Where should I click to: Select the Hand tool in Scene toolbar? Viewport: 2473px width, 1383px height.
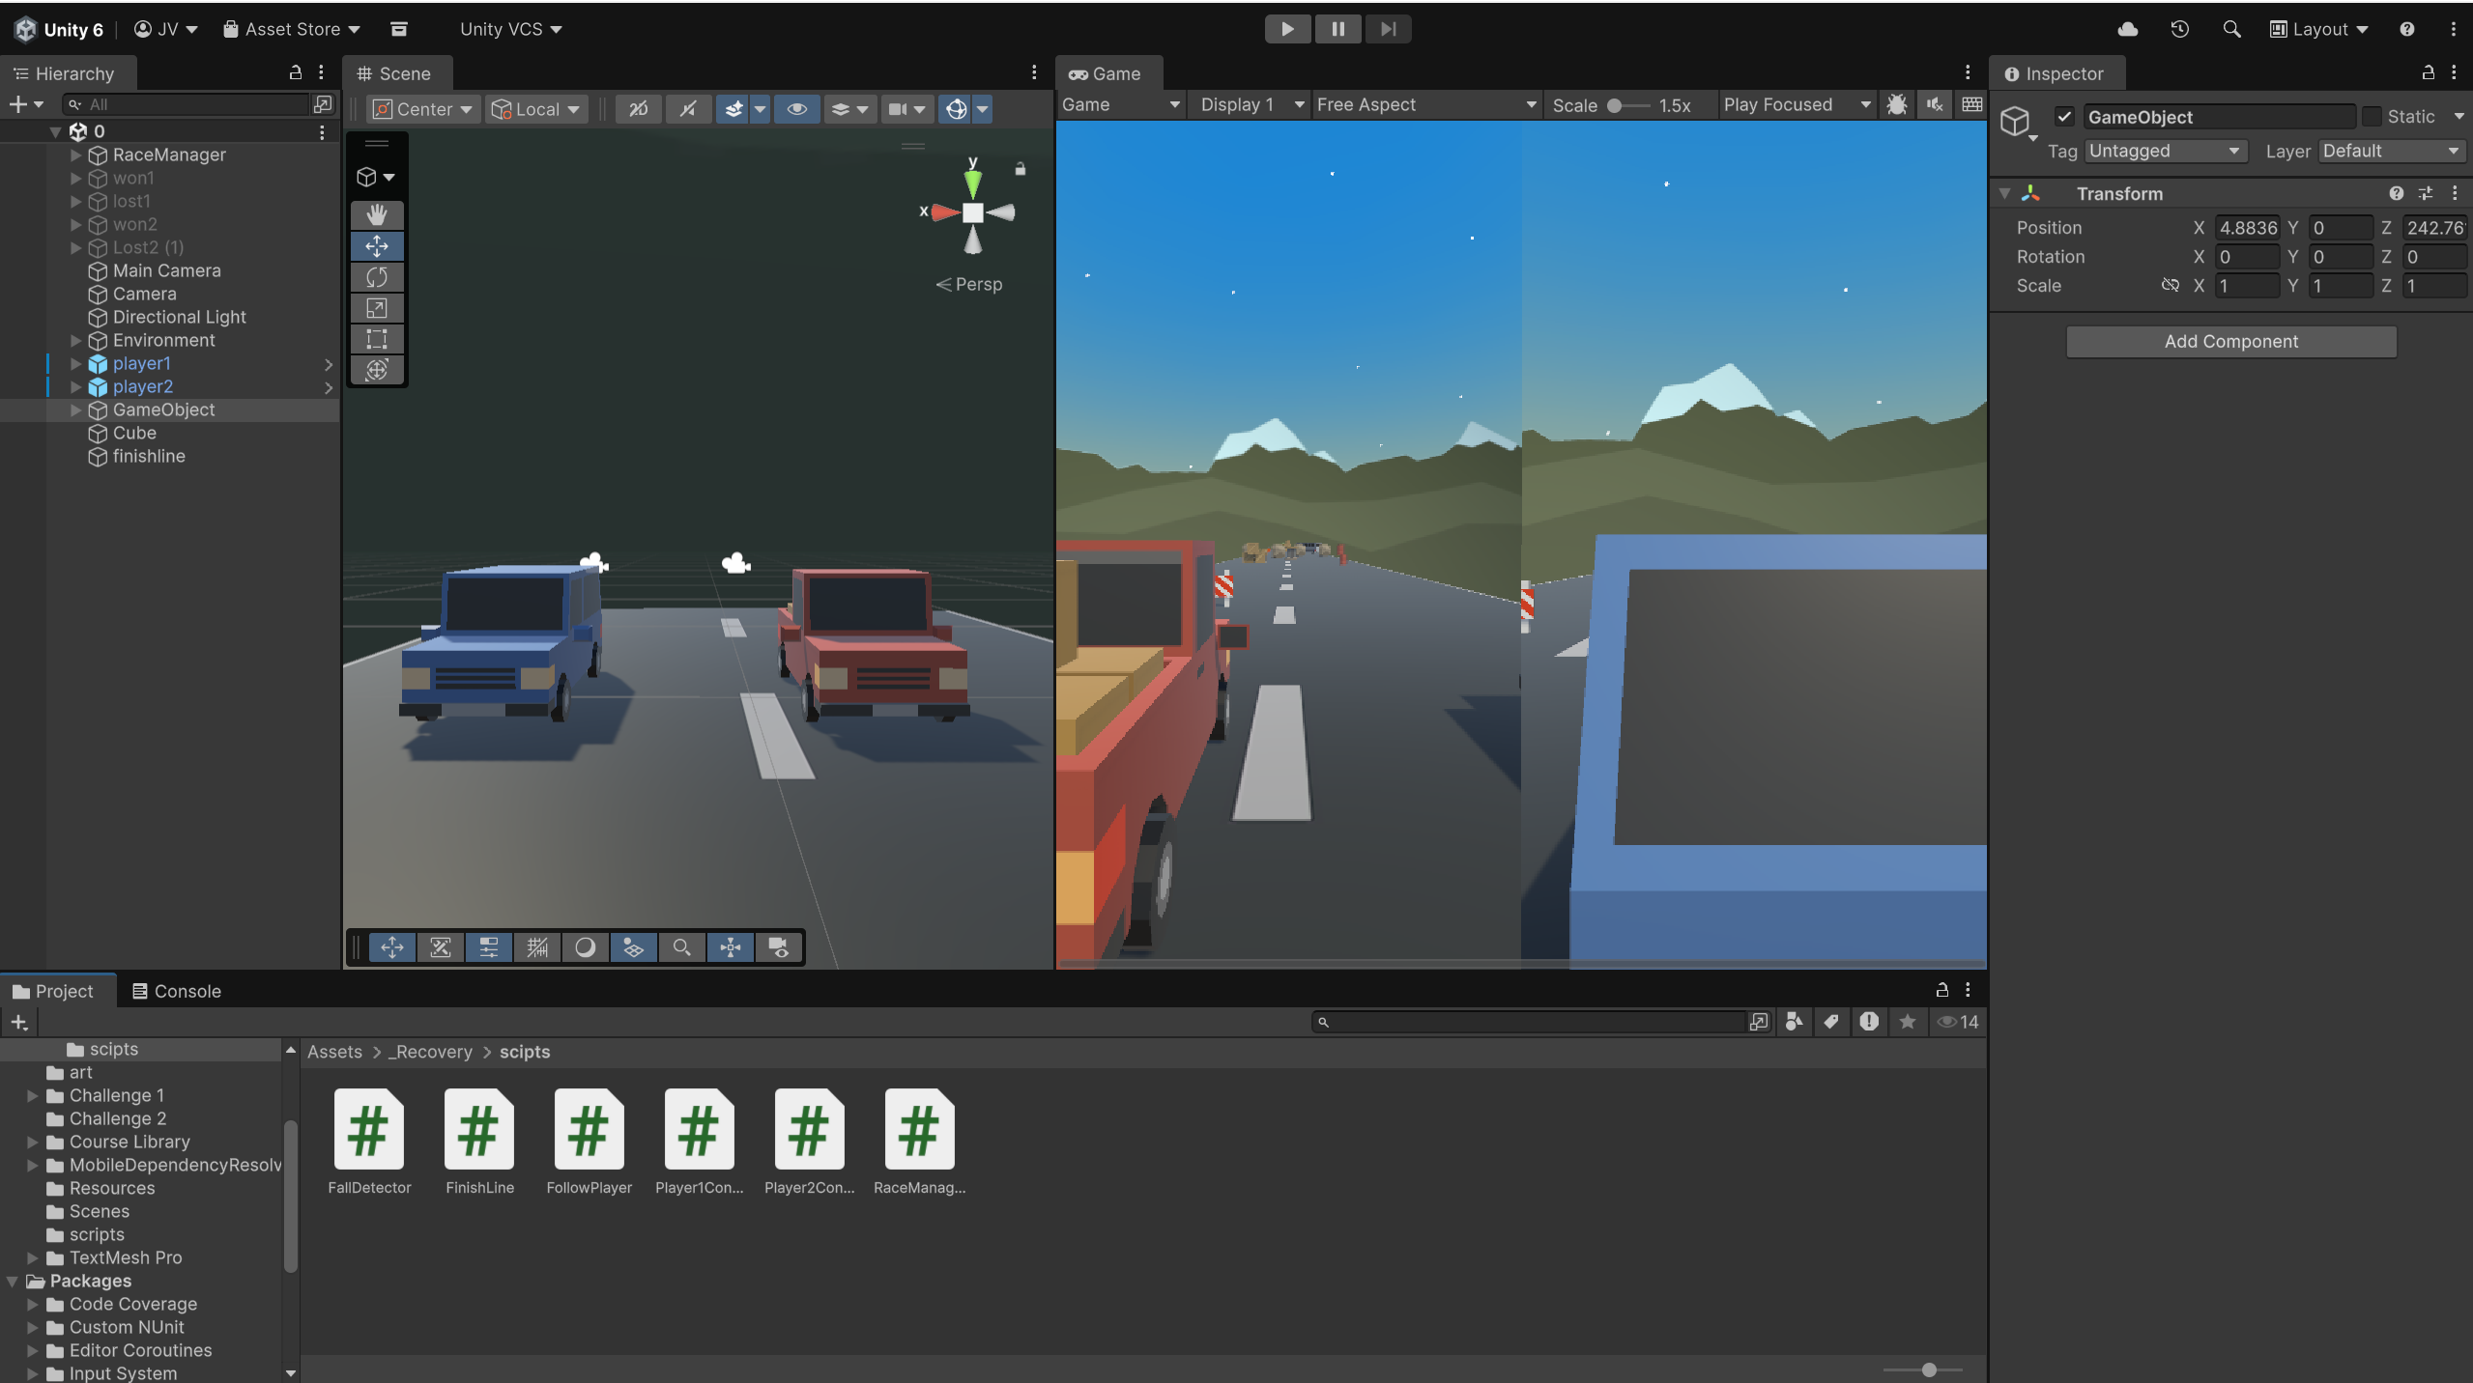click(377, 214)
